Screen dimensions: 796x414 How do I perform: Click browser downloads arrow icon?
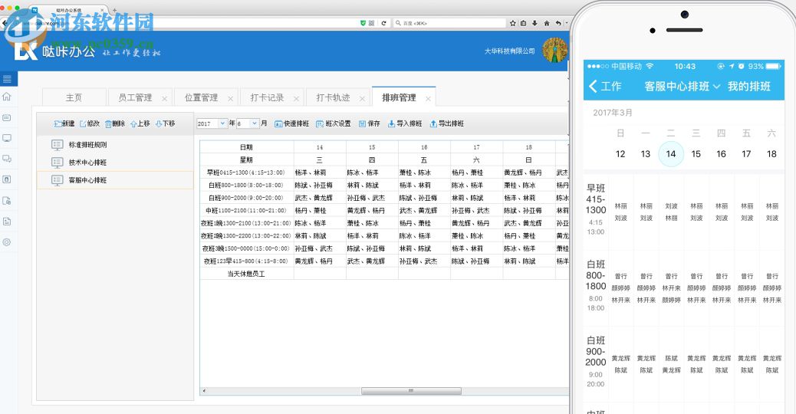coord(535,23)
